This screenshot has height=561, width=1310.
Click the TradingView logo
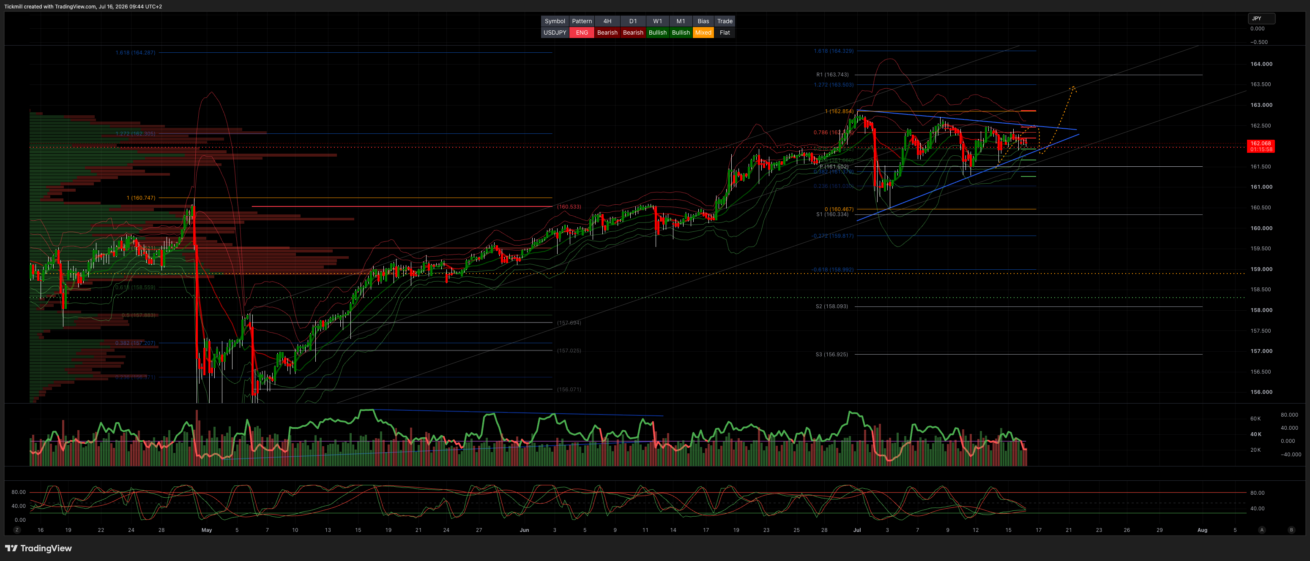pos(38,548)
